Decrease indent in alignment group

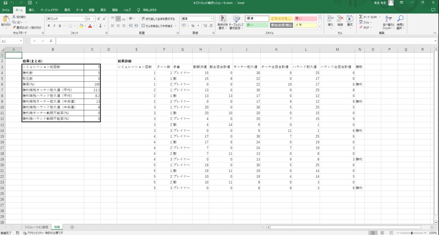pyautogui.click(x=131, y=26)
